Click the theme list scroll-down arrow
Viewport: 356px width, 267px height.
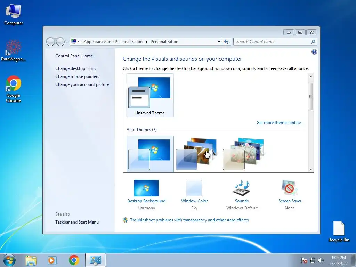[311, 169]
